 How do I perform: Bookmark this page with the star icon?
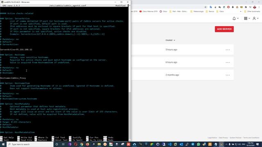coord(206,7)
